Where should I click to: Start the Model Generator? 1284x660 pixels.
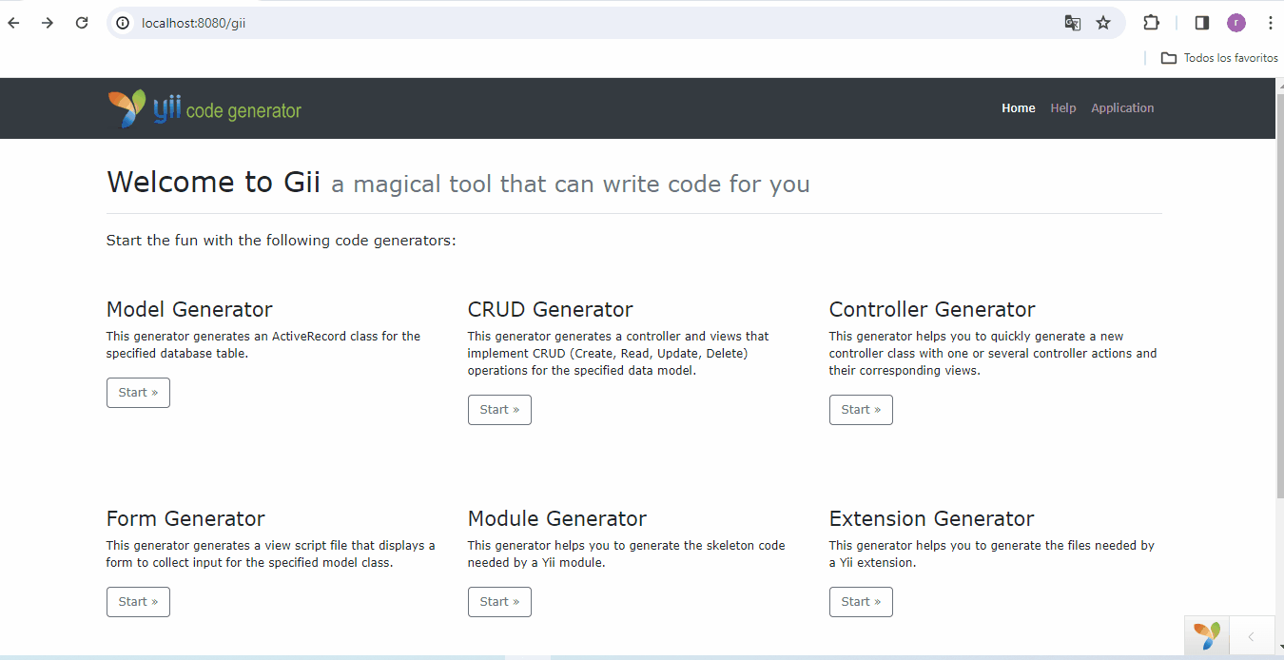click(138, 393)
